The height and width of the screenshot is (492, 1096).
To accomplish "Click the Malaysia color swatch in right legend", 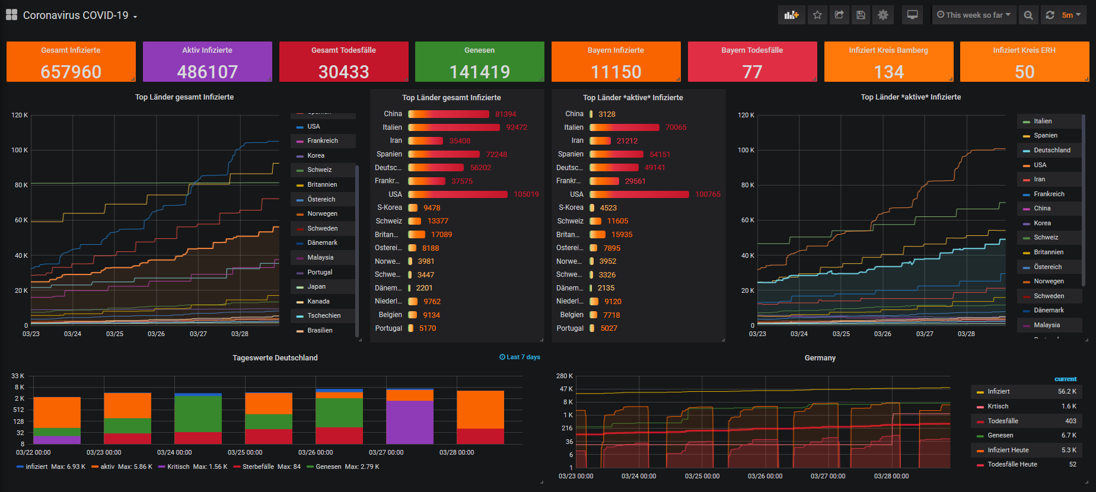I will 1027,325.
